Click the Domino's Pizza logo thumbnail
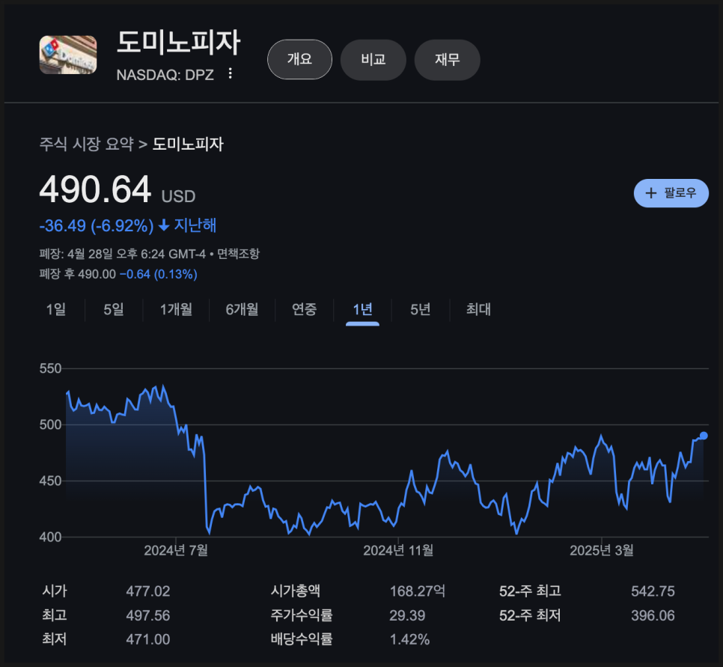The width and height of the screenshot is (723, 667). pos(68,55)
